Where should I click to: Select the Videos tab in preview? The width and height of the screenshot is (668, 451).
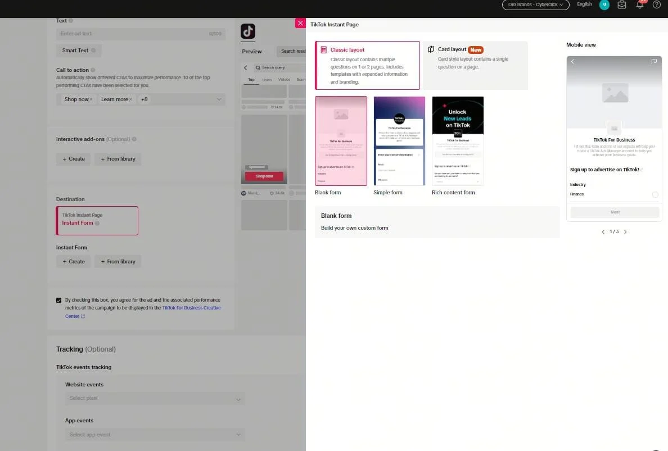coord(284,80)
